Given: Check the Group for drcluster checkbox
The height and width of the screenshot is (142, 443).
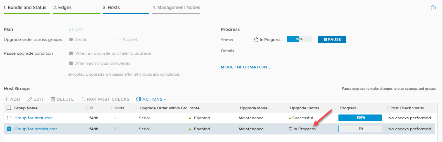Looking at the screenshot, I should point(9,118).
